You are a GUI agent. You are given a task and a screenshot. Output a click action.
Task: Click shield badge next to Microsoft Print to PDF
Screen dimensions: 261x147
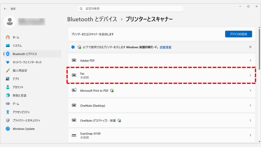click(112, 91)
